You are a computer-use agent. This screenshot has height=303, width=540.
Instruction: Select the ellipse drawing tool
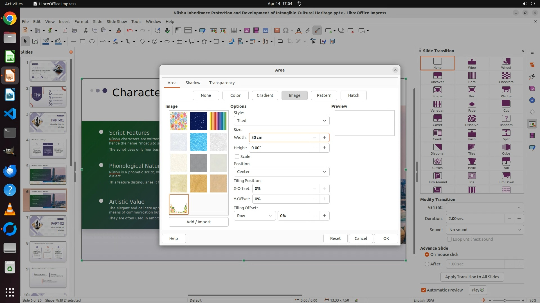click(92, 41)
